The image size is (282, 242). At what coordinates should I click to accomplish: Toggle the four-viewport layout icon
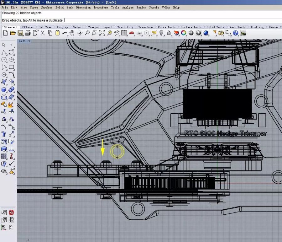point(124,33)
